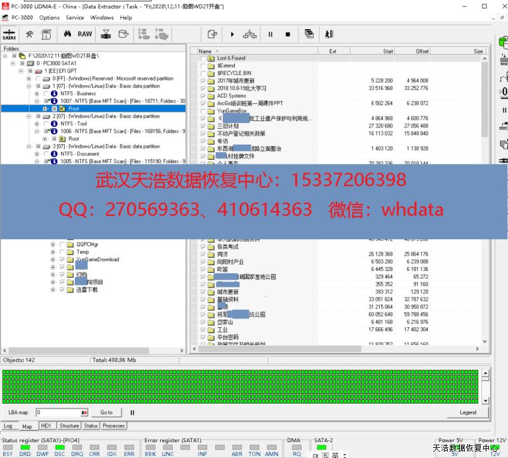Screen dimensions: 508x458
Task: Uncheck the ACD Systems folder checkbox
Action: tap(203, 96)
